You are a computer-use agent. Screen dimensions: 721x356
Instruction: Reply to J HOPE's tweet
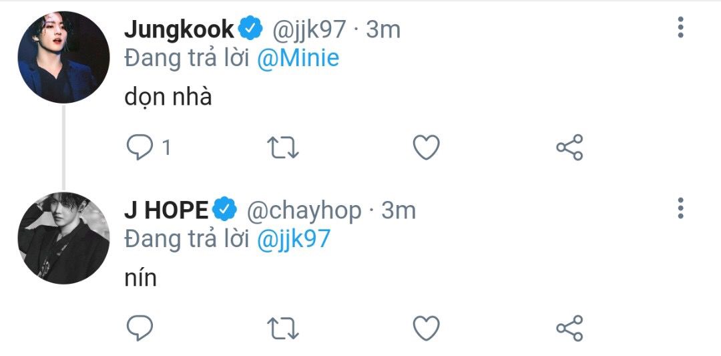point(140,328)
